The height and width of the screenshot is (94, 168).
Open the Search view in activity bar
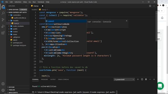click(x=3, y=13)
